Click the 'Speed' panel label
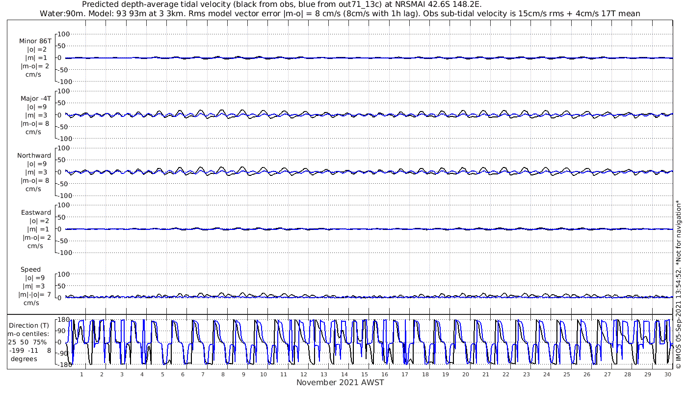 [30, 269]
